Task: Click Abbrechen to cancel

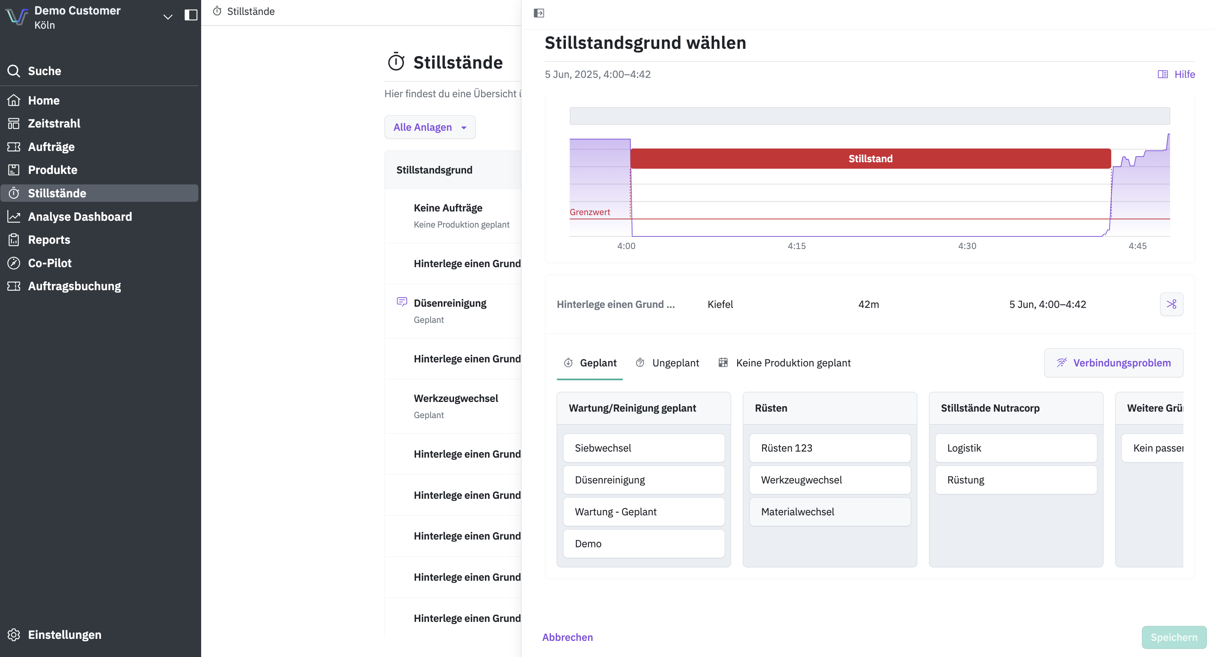Action: 568,637
